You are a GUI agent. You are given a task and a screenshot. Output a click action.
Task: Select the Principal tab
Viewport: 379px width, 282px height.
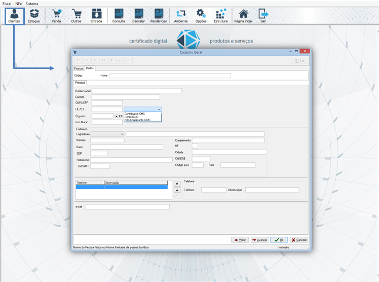80,83
